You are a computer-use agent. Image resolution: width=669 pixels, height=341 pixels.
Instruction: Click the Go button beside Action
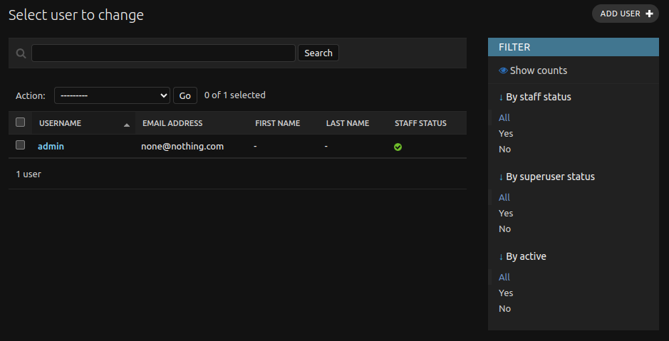coord(185,95)
